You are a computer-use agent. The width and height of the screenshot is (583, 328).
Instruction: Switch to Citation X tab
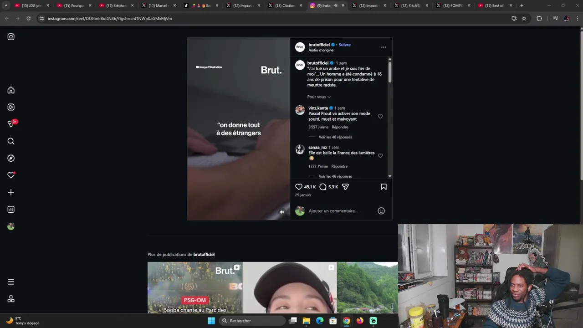coord(285,5)
